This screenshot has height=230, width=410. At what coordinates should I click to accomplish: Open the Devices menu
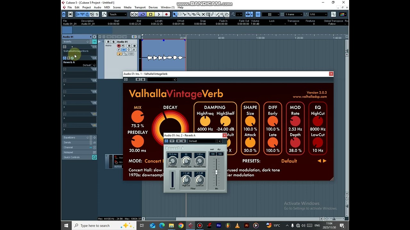coord(153,7)
